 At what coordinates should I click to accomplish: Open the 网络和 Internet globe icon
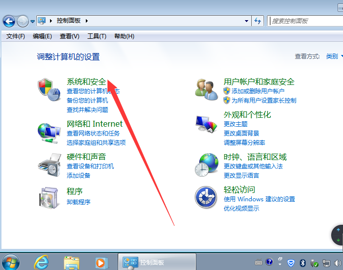click(x=49, y=133)
